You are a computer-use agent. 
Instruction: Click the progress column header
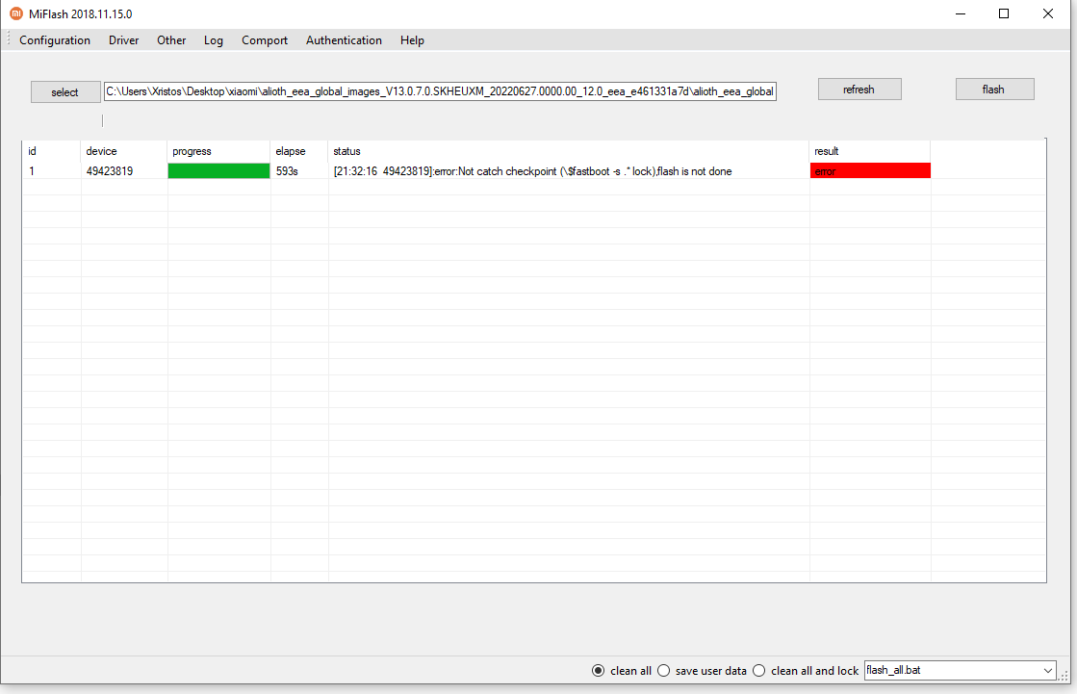(218, 151)
